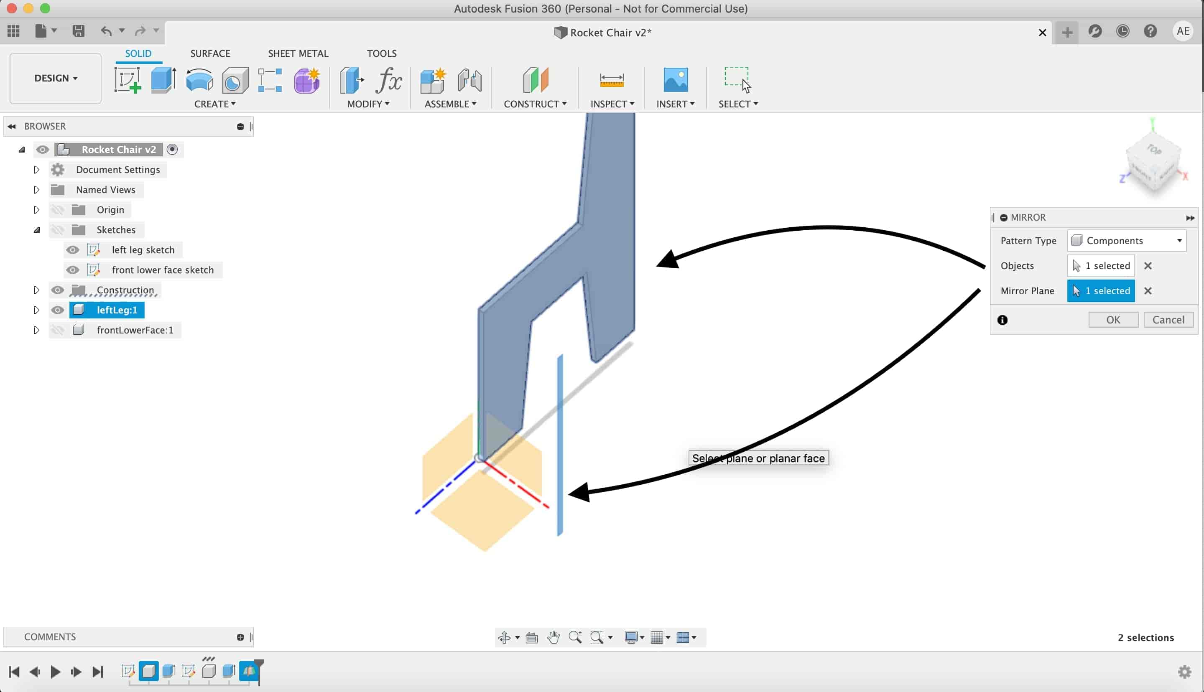Click the Insert image icon

(x=676, y=80)
